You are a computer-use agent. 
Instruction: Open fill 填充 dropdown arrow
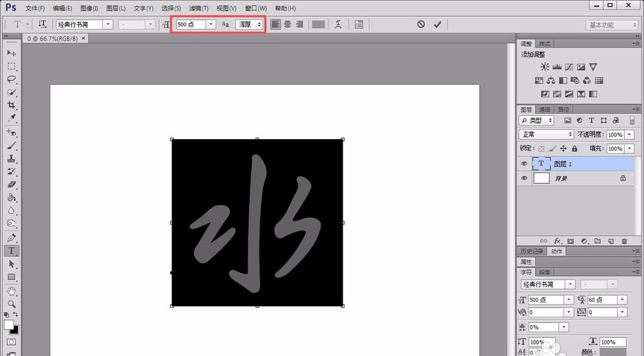pyautogui.click(x=630, y=149)
